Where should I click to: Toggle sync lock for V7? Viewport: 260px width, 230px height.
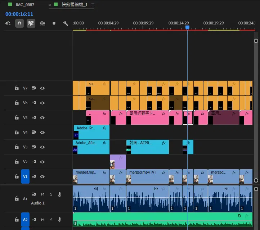point(34,88)
